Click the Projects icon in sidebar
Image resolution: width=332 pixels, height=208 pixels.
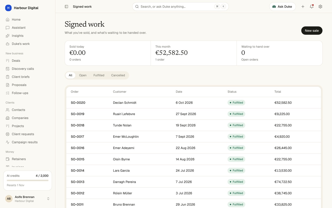click(7, 126)
